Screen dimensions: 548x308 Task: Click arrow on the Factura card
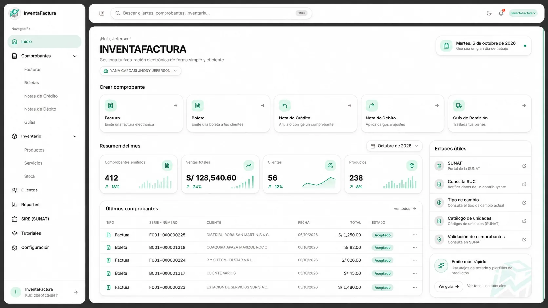[176, 106]
